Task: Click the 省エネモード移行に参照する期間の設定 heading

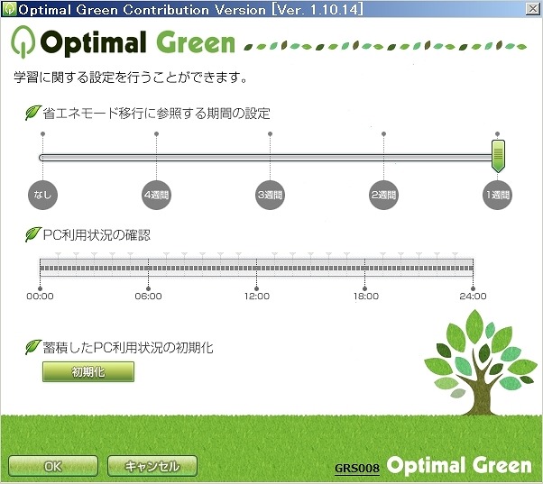Action: pos(157,114)
